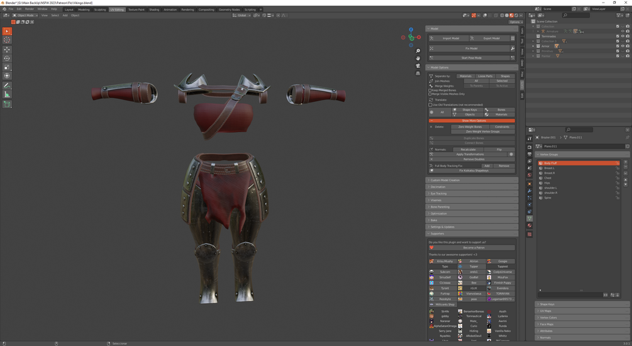
Task: Toggle lock on Body Fluff vertex group
Action: (x=617, y=164)
